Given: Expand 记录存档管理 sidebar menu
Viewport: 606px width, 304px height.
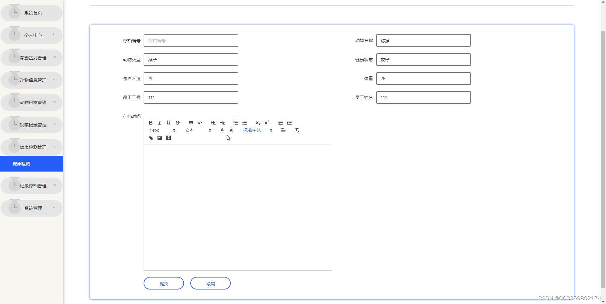Looking at the screenshot, I should 32,186.
